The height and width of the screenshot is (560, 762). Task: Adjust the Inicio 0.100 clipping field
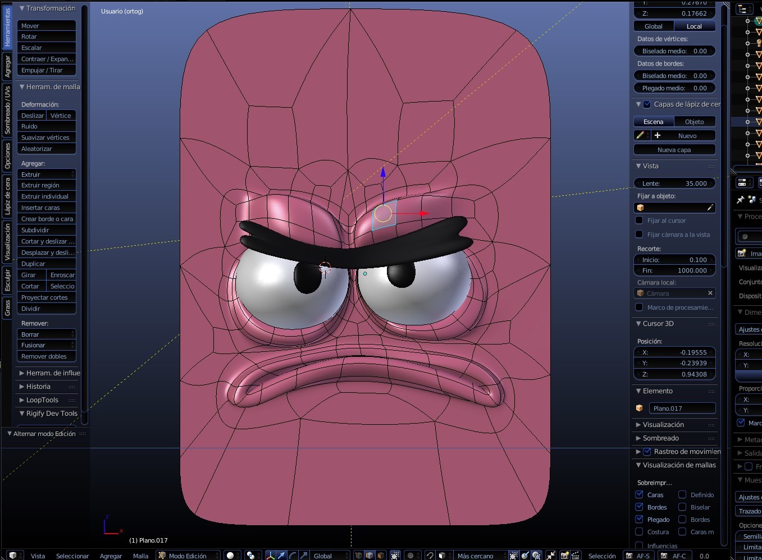[674, 260]
